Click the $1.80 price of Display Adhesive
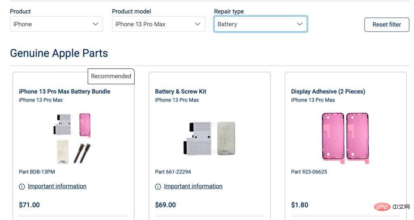Screen dimensions: 414x220 pyautogui.click(x=300, y=205)
